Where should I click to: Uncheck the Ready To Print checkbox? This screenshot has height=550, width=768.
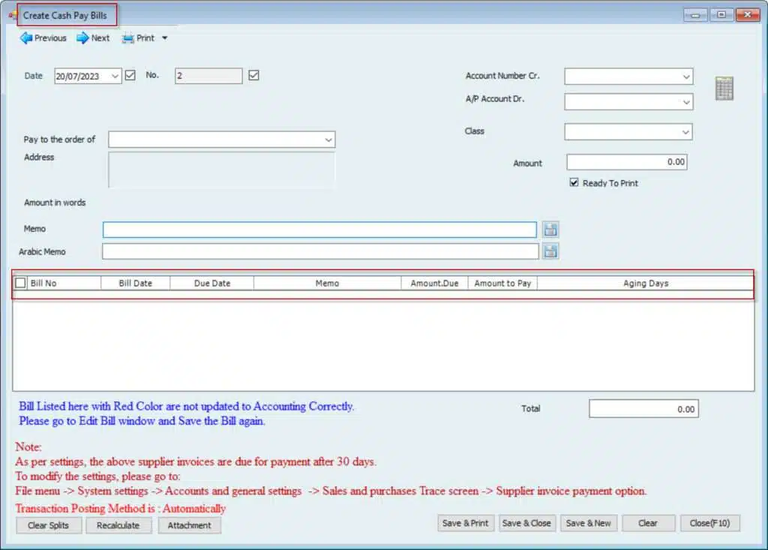tap(574, 182)
